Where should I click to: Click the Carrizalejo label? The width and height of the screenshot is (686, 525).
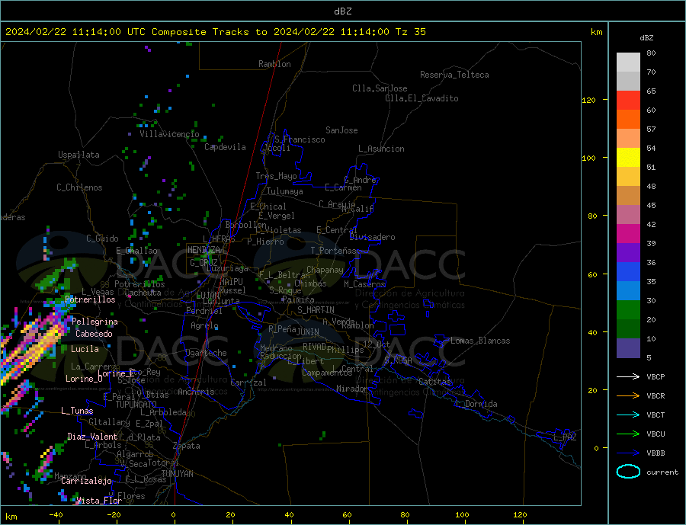86,482
